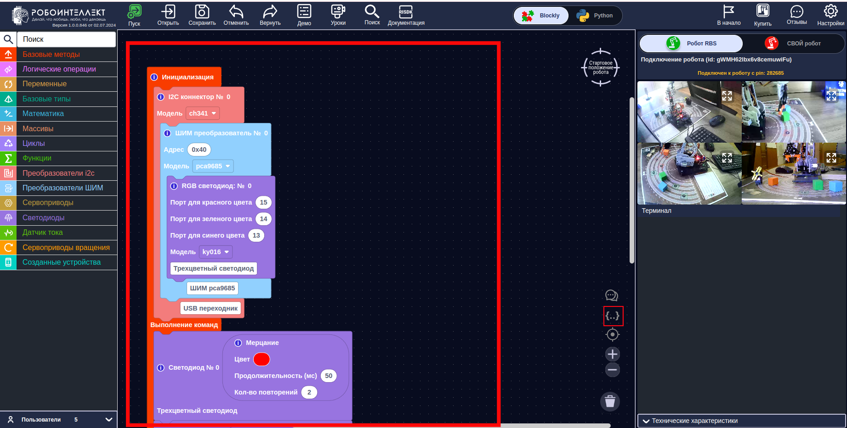Open Сервоприводы category
This screenshot has height=428, width=847.
click(59, 203)
